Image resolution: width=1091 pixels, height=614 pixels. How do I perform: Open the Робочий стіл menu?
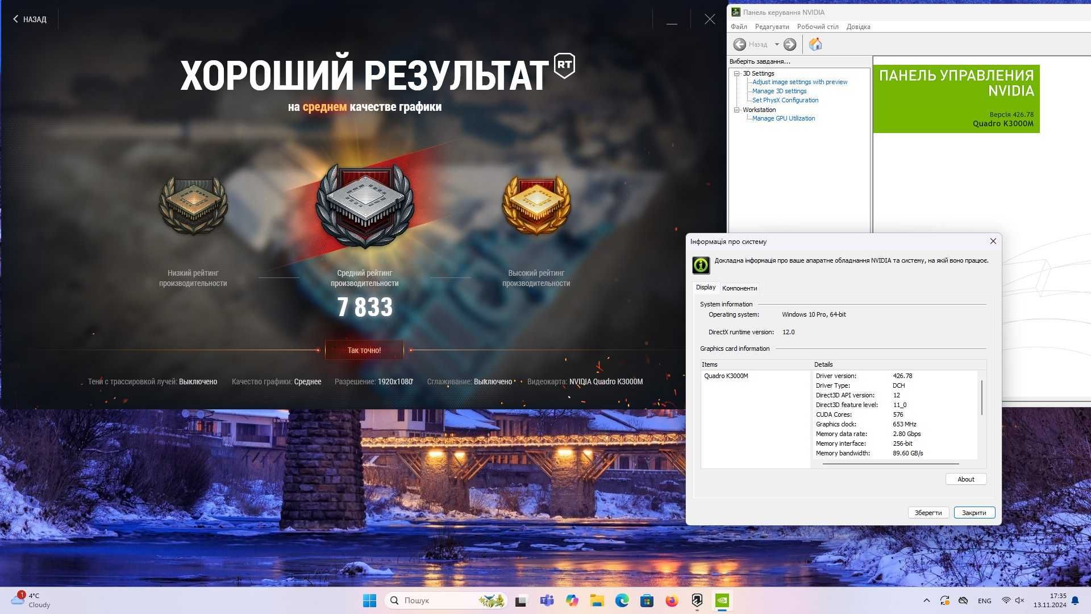(x=817, y=27)
